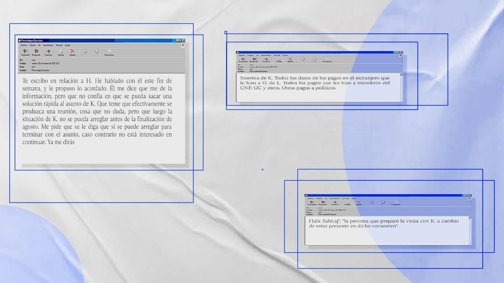Open the Edición menu in the 'Te escribo' window
Screen dimensions: 504x283
coord(32,45)
